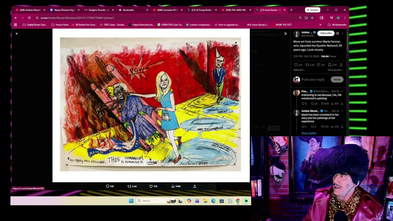
Task: Open View quotes link
Action: (335, 70)
